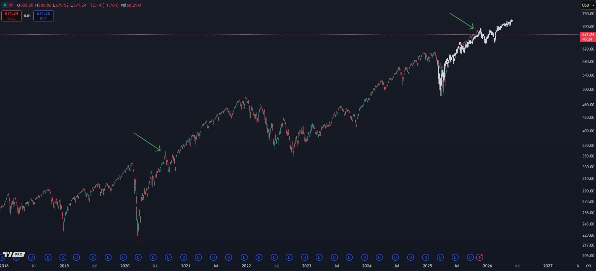Click the pink approximate-equals data icon
Viewport: 596px width, 271px height.
[x=11, y=5]
